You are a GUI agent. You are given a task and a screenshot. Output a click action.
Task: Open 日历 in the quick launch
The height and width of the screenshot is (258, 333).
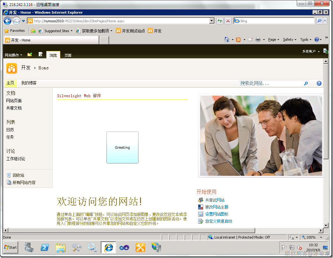tap(10, 130)
